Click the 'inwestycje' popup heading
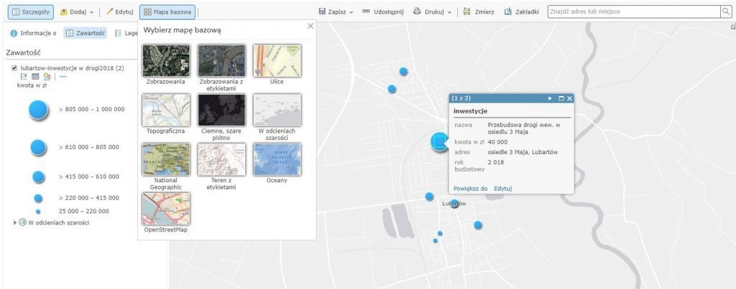Screen dimensions: 736x289 pyautogui.click(x=470, y=111)
